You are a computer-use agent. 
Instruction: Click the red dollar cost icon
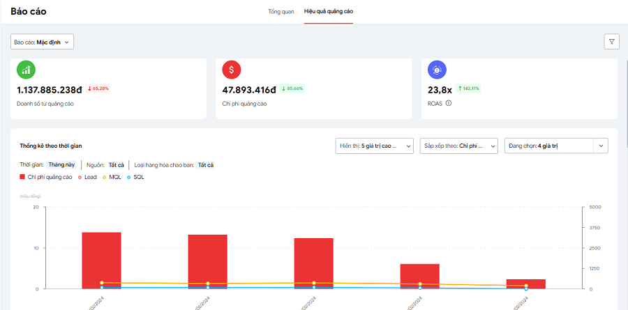(232, 69)
